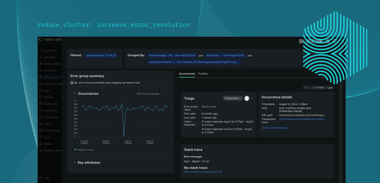Image resolution: width=380 pixels, height=183 pixels.
Task: Click the timestamp 'August 8, 2023, 3:36pm'
Action: (x=293, y=104)
